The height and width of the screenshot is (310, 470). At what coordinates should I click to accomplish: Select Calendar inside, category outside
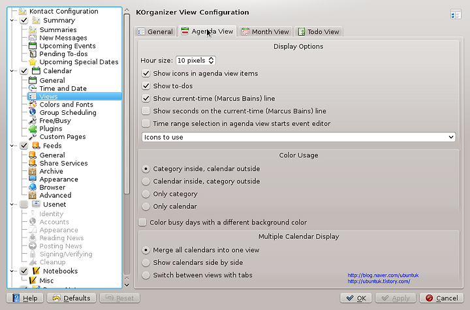pos(146,181)
